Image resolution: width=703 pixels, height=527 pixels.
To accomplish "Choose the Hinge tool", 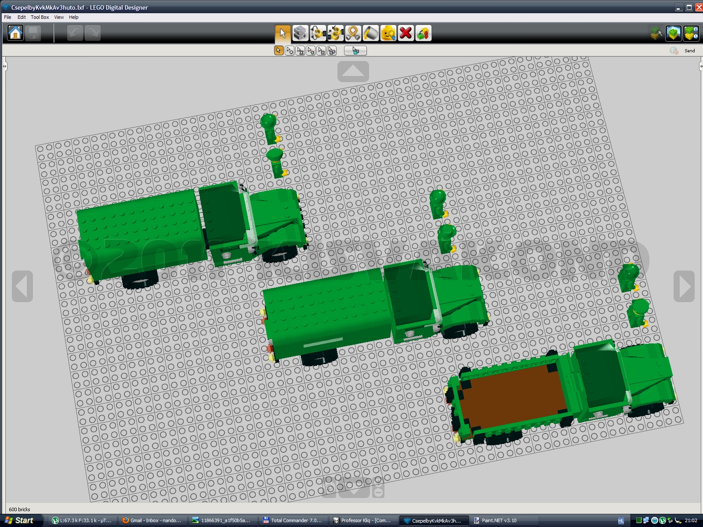I will [x=318, y=33].
